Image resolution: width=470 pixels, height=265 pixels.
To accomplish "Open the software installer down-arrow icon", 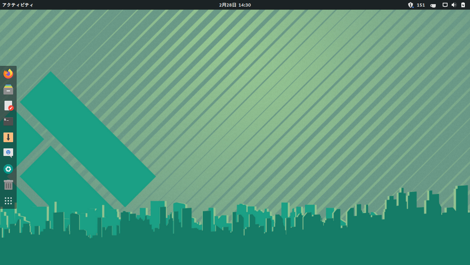I will 8,137.
